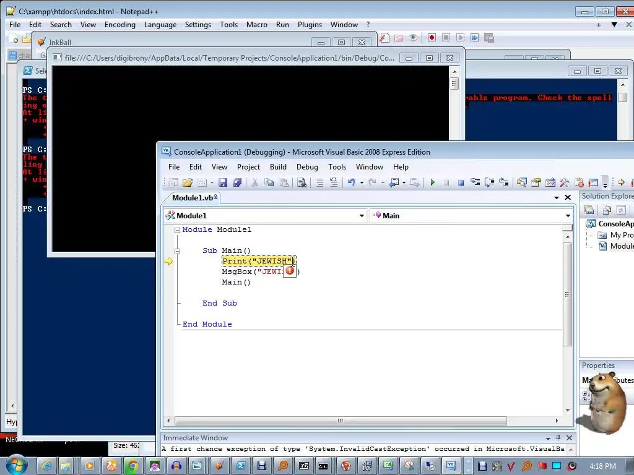Close the Immediate Window panel
This screenshot has height=475, width=634.
[570, 438]
